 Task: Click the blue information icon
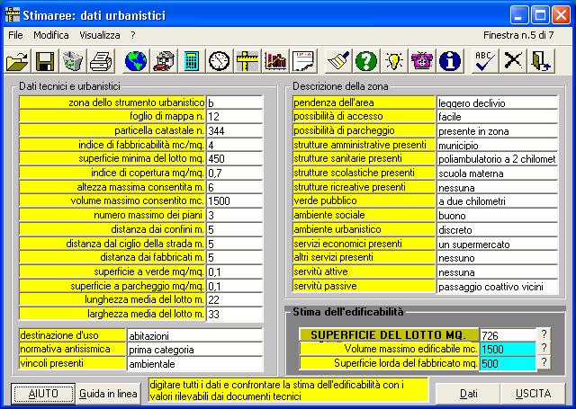[449, 61]
